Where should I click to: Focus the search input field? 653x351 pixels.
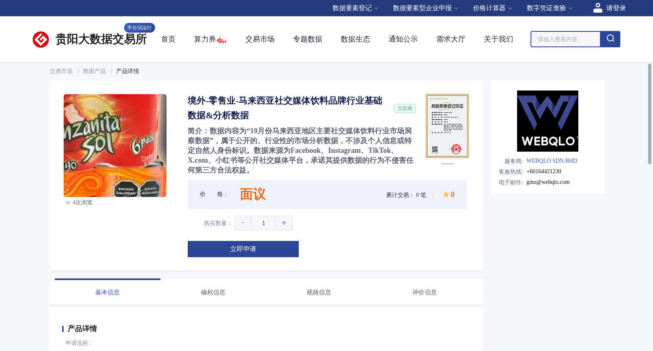566,39
